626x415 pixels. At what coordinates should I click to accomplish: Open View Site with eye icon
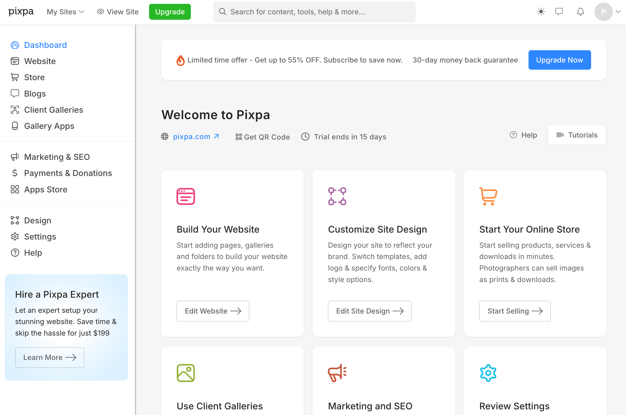coord(118,12)
